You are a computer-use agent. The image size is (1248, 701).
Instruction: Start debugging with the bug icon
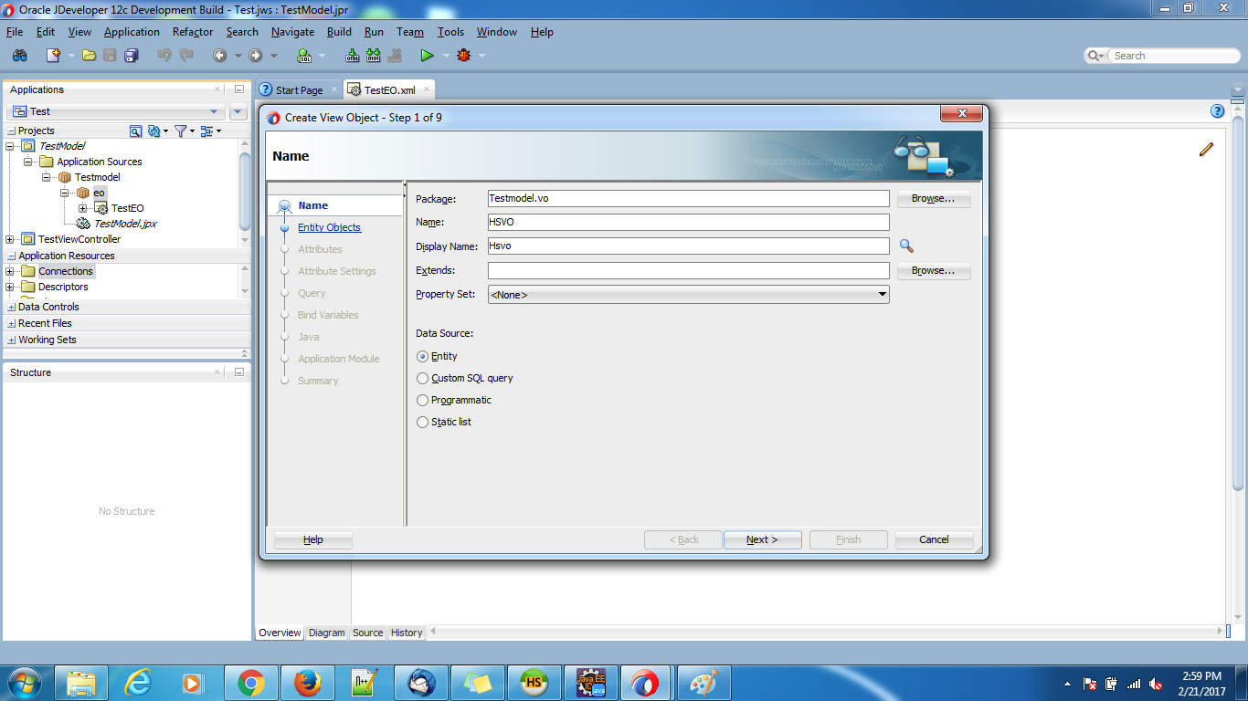[464, 55]
